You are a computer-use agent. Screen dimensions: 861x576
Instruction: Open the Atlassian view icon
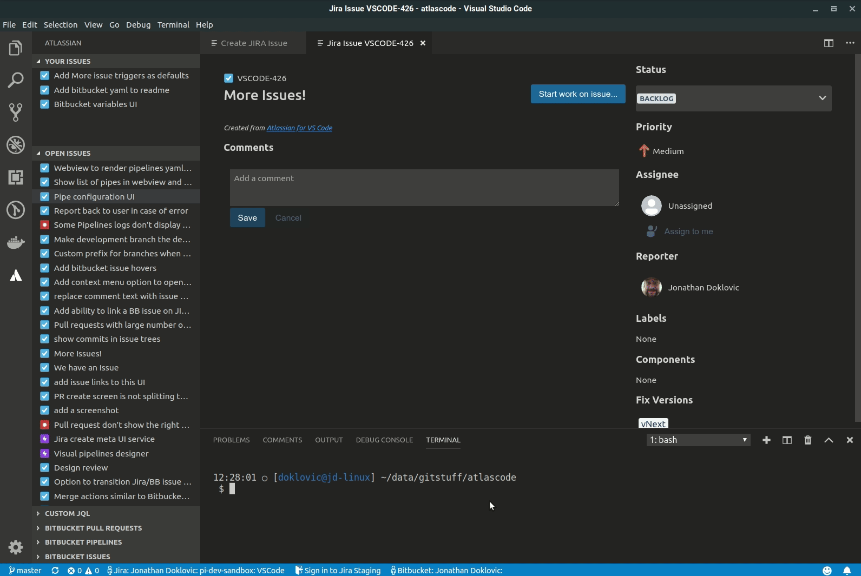point(16,275)
